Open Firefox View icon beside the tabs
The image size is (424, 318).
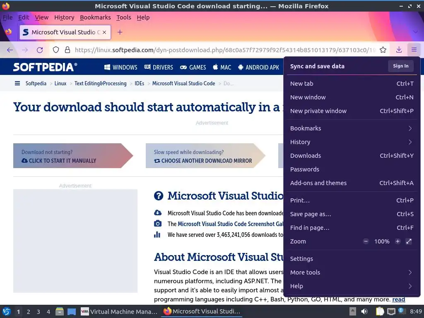pyautogui.click(x=9, y=32)
